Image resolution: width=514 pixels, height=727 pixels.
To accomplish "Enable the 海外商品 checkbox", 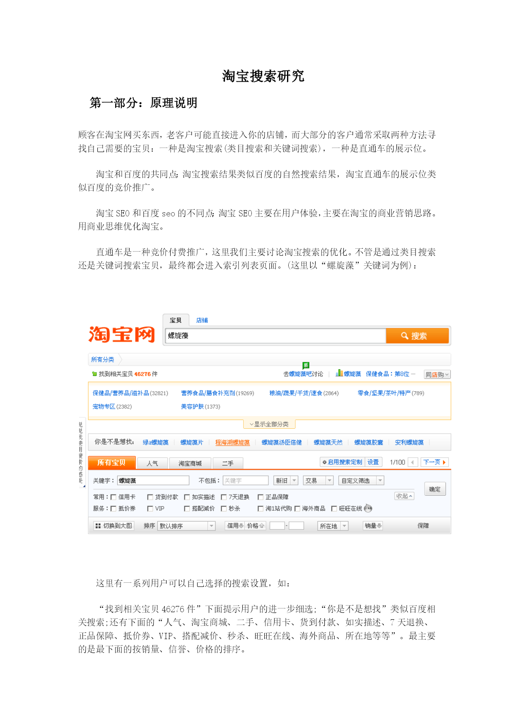I will point(297,509).
